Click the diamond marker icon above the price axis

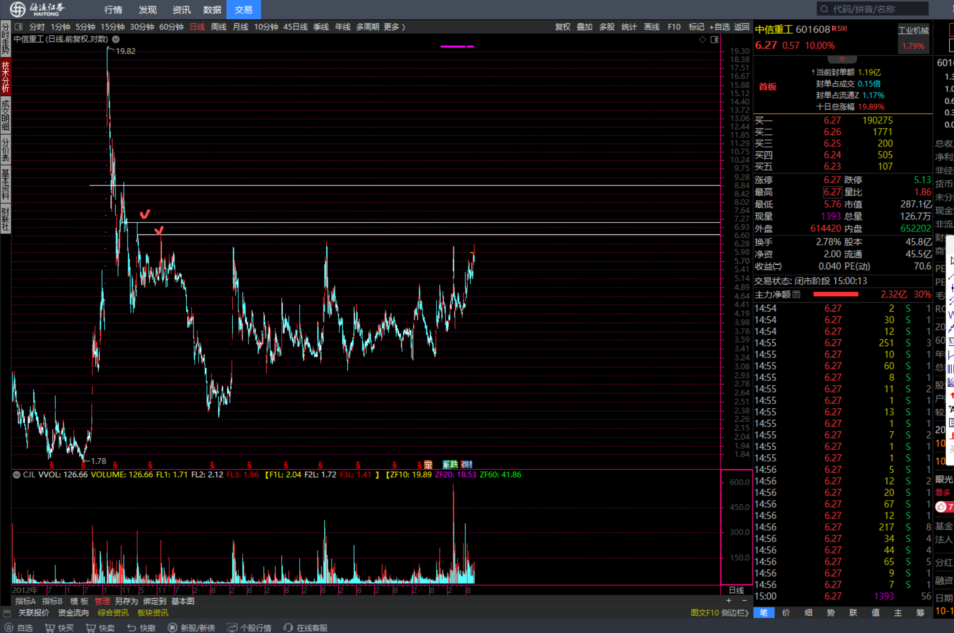click(x=702, y=40)
